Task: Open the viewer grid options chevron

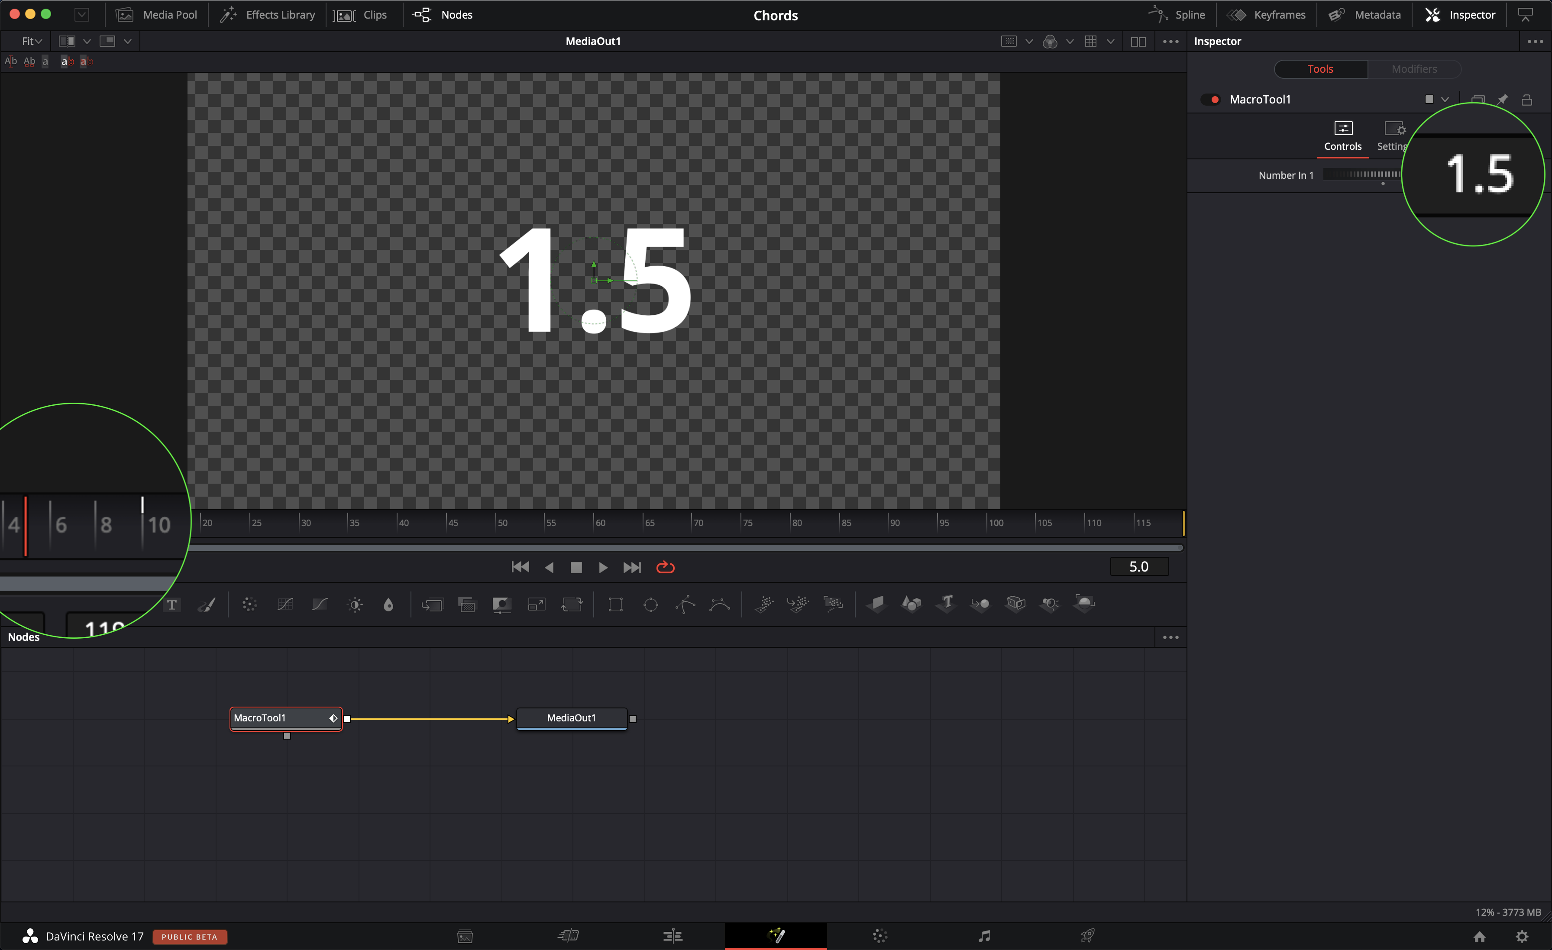Action: click(1110, 42)
